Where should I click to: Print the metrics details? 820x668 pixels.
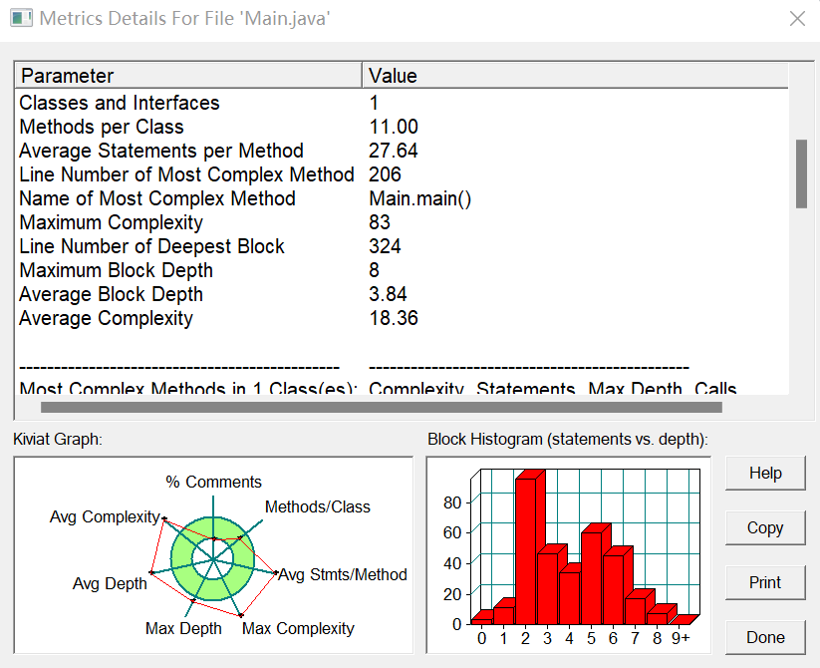point(765,582)
